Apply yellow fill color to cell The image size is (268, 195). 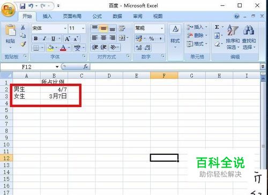pyautogui.click(x=50, y=48)
